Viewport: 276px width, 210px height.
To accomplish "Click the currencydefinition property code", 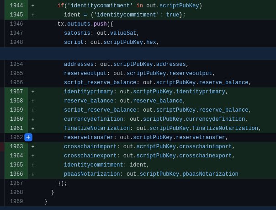I will coord(156,119).
